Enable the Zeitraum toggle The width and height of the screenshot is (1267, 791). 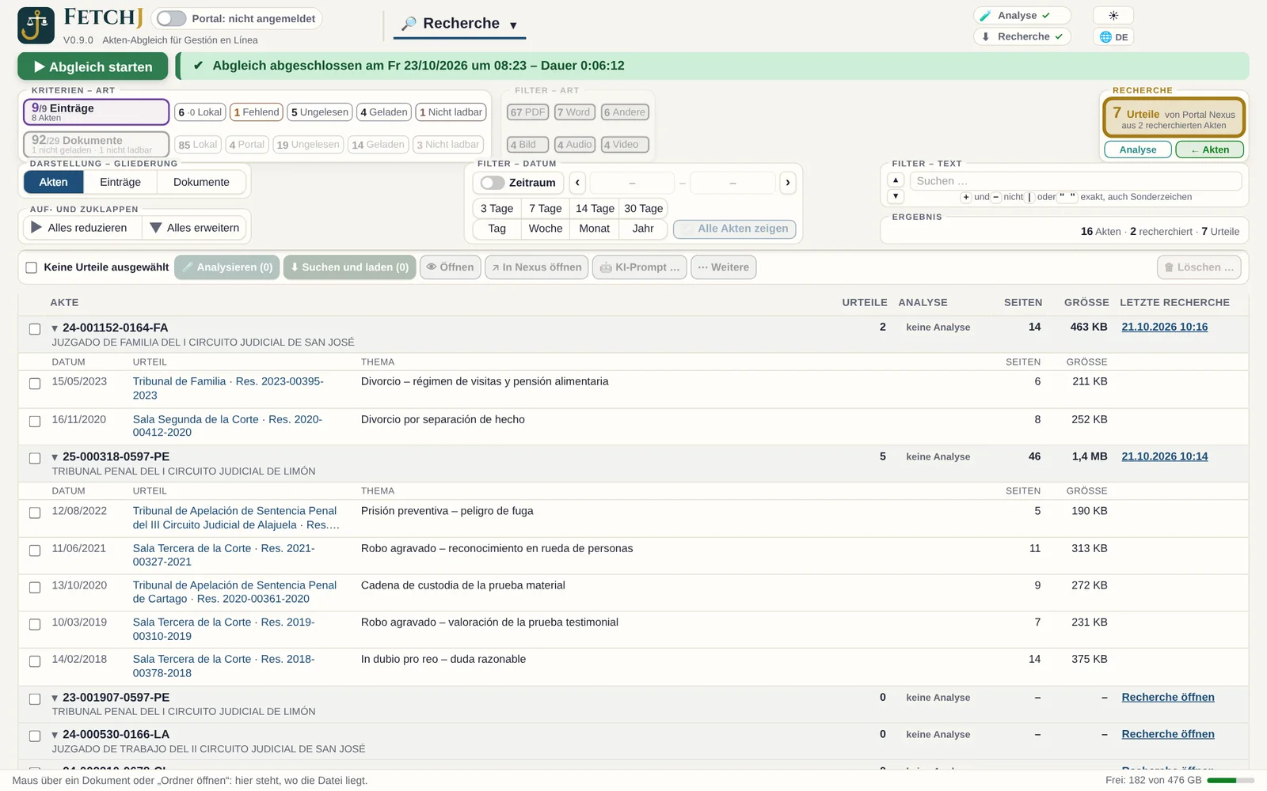tap(493, 183)
